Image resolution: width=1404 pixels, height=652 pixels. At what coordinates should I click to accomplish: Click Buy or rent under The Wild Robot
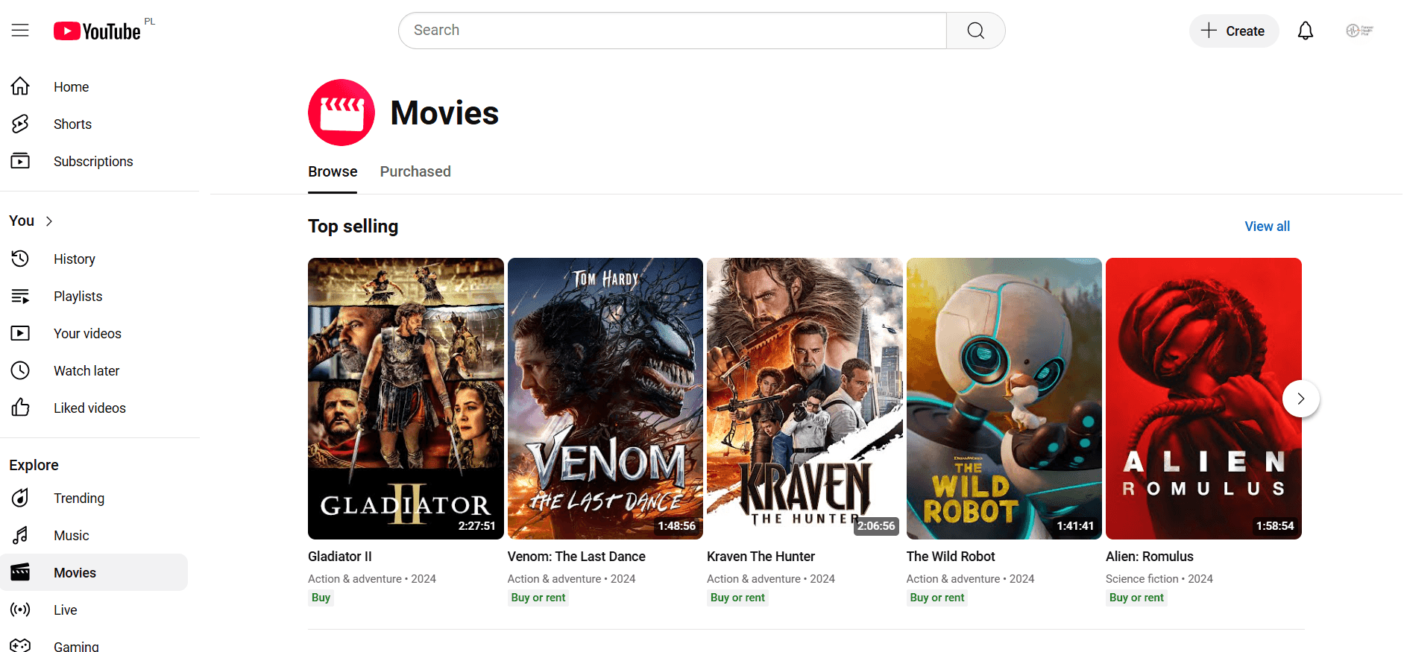[x=937, y=598]
